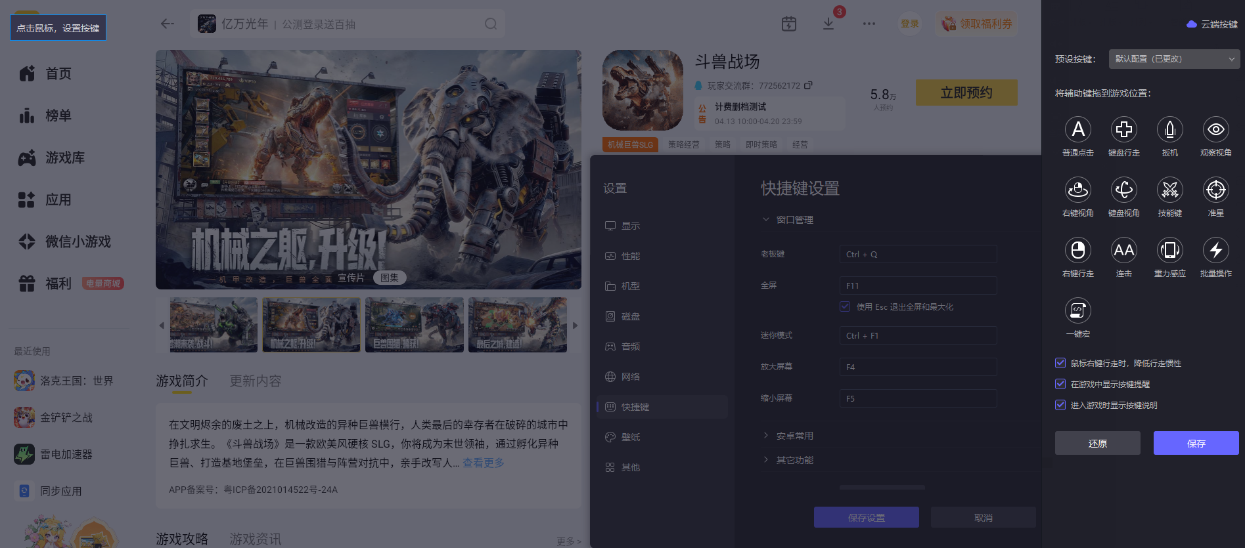The image size is (1245, 548).
Task: Open 微信小游戏 in the sidebar
Action: [65, 242]
